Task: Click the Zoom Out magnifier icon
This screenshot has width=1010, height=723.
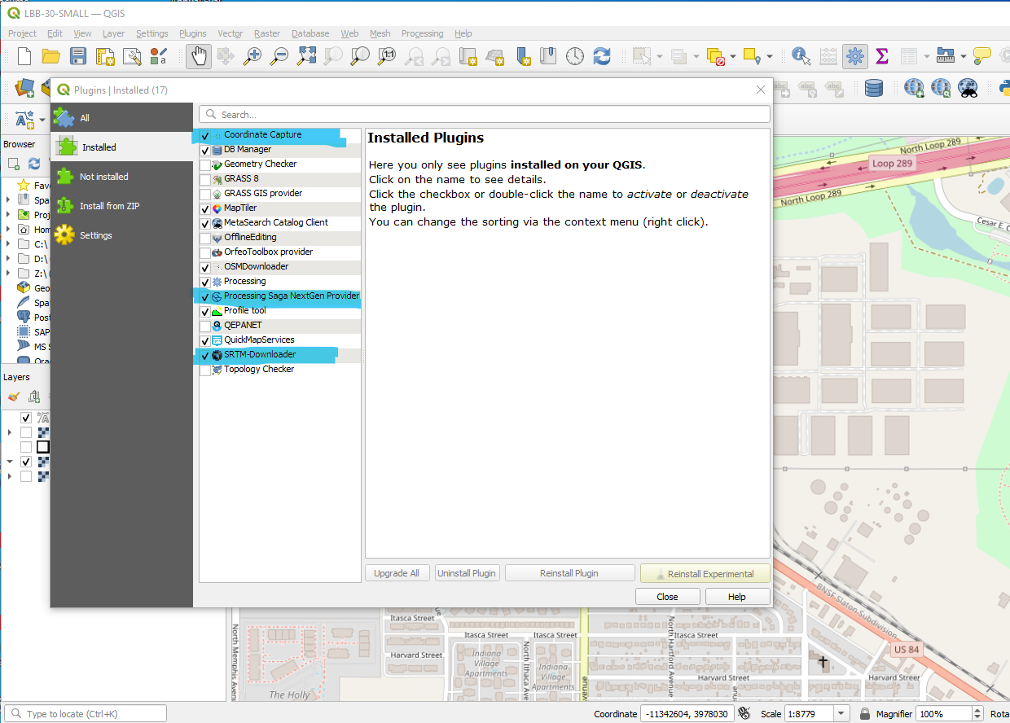Action: (x=279, y=56)
